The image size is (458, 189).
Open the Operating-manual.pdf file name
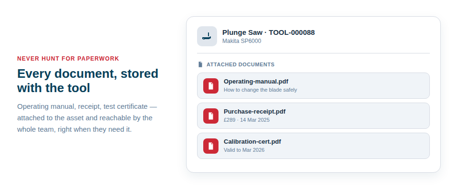256,82
